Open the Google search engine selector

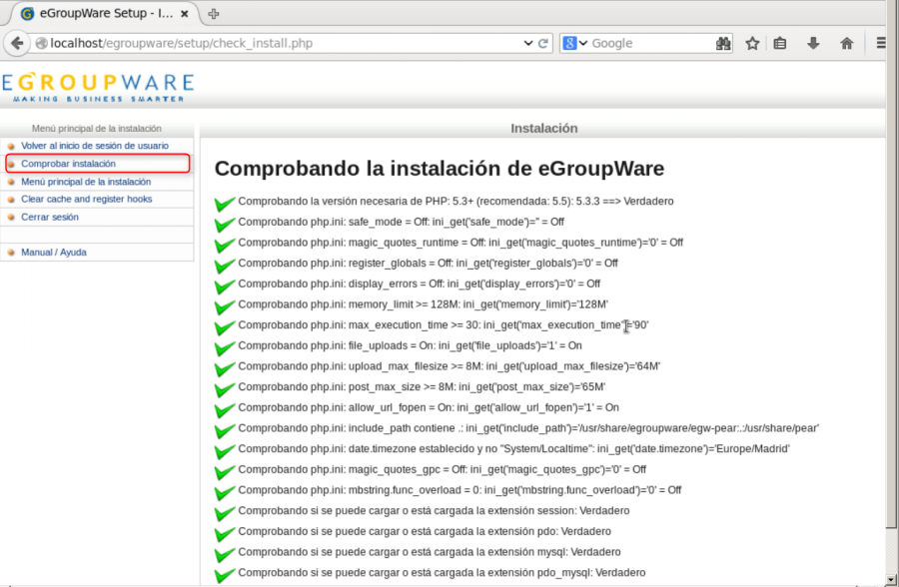(x=576, y=43)
